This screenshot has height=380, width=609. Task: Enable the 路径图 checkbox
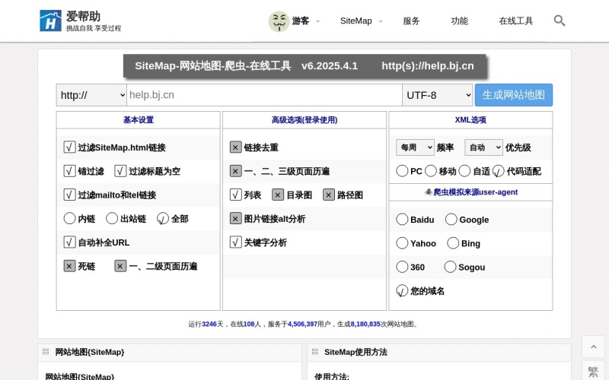329,195
